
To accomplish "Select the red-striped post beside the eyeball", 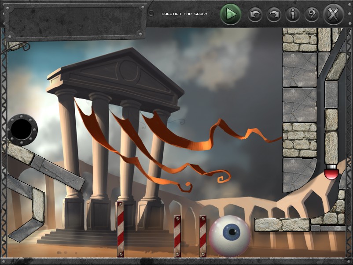I will 203,236.
